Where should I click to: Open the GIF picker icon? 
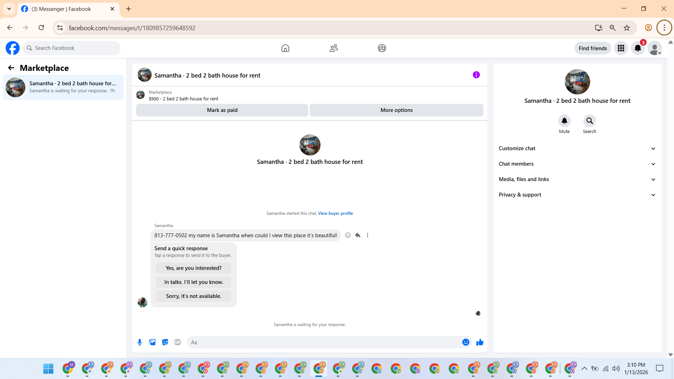point(178,342)
